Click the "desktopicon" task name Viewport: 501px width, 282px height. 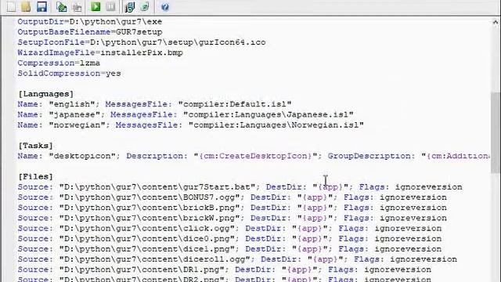(82, 156)
